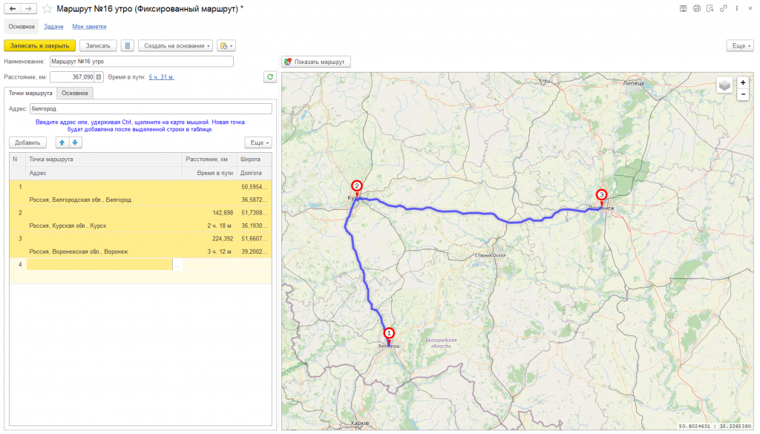Open the map layers selector
Screen dimensions: 760x434
click(x=724, y=85)
